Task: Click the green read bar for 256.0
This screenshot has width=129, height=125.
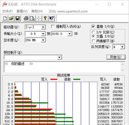Action: tap(43, 118)
